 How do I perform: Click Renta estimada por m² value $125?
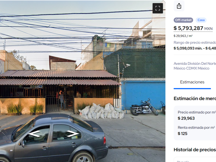(182, 134)
